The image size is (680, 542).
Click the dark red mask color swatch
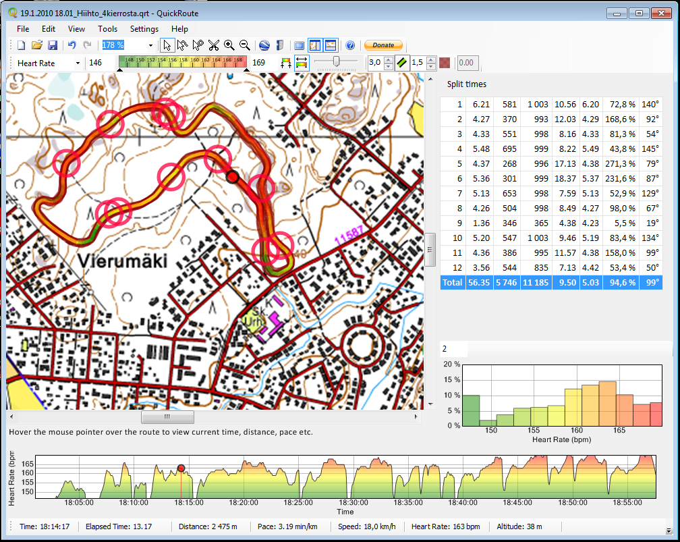coord(445,63)
